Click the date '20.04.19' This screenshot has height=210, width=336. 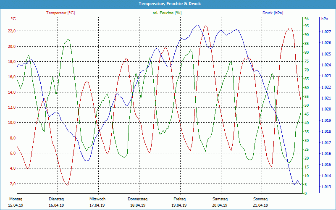tap(220, 205)
